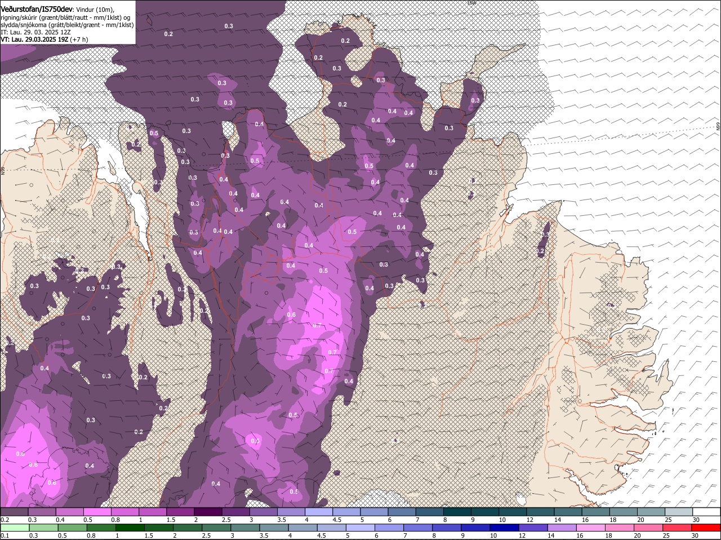Click the bright pink swatch between 0.5 and 0.8
Image resolution: width=721 pixels, height=540 pixels.
(97, 512)
